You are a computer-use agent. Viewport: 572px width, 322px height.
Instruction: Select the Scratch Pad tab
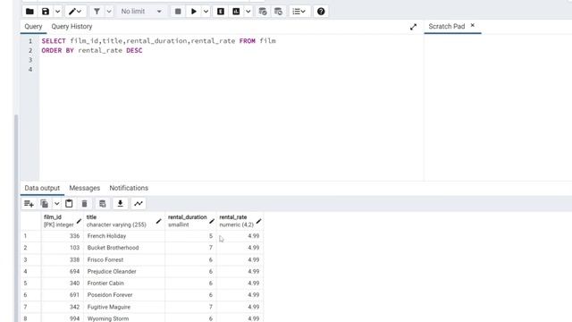(x=447, y=26)
